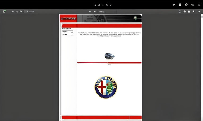Toggle the sidebar panel in PDF toolbar
This screenshot has height=121, width=203.
point(4,11)
